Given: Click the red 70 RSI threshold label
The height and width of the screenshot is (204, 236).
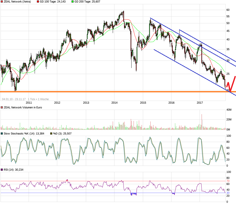Looking at the screenshot, I should pyautogui.click(x=228, y=181).
